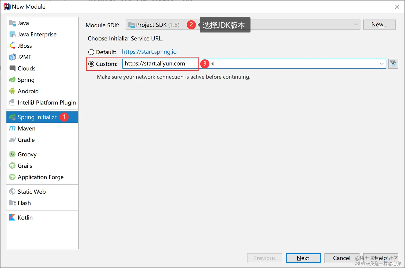Pick the IntelliJ Platform Plugin entry
The image size is (405, 268).
click(x=42, y=103)
